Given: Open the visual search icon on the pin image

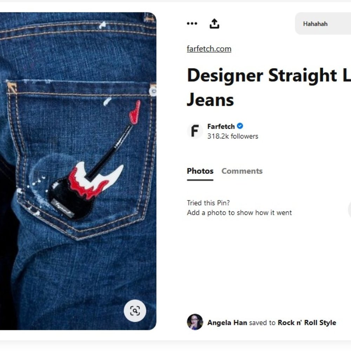Looking at the screenshot, I should (135, 311).
